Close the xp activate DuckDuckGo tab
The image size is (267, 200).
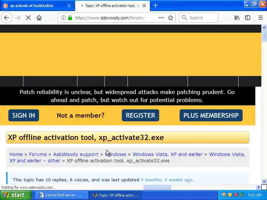pos(69,6)
